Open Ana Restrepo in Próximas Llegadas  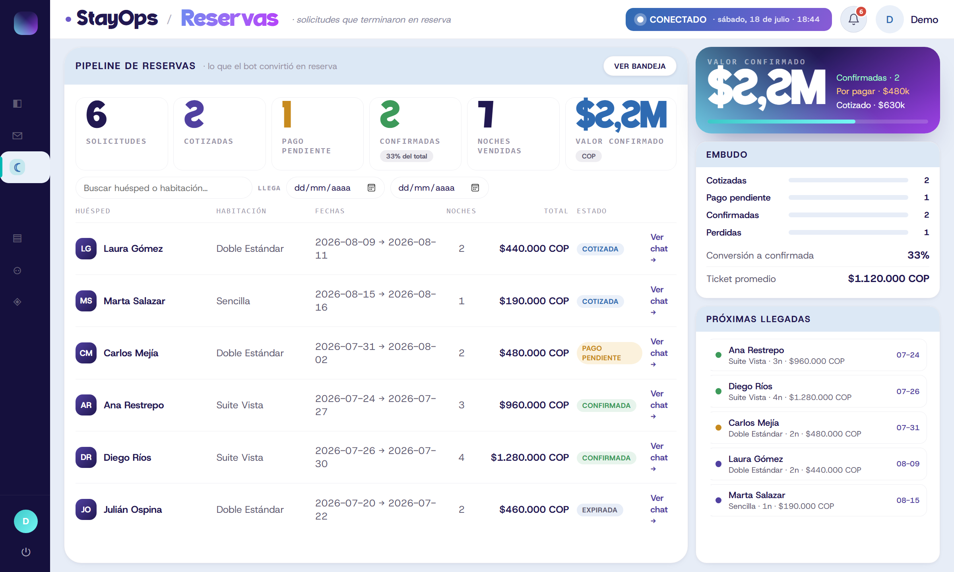coord(818,355)
